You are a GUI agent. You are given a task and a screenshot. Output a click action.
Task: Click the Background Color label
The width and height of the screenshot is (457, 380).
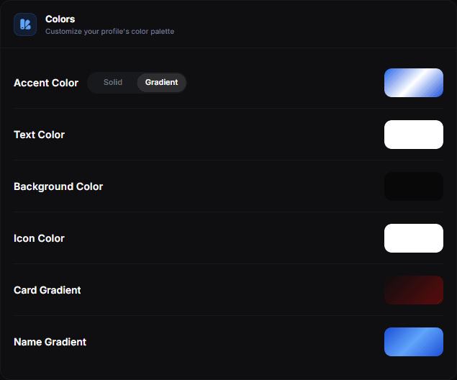(58, 187)
